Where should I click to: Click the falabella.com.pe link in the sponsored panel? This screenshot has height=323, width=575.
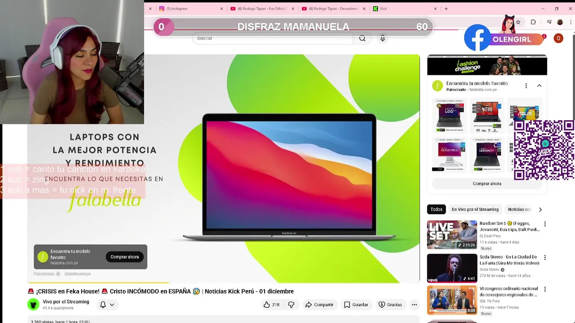coord(482,90)
